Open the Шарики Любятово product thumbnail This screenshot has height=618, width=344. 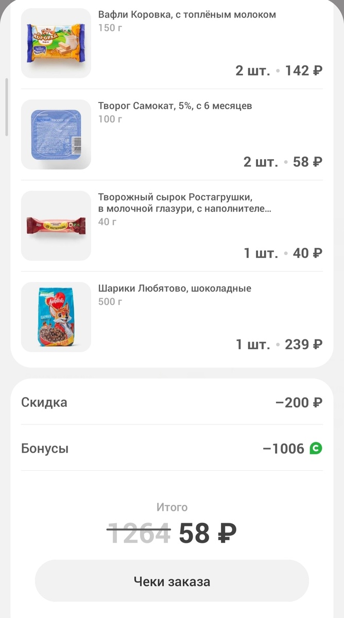(x=56, y=317)
